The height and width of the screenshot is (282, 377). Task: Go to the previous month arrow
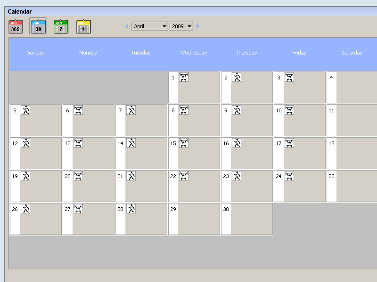click(x=127, y=26)
